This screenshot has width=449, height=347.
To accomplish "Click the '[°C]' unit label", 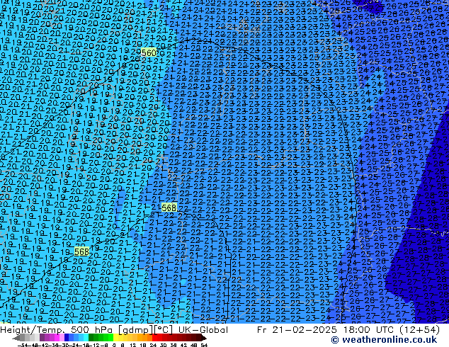I will coord(164,330).
